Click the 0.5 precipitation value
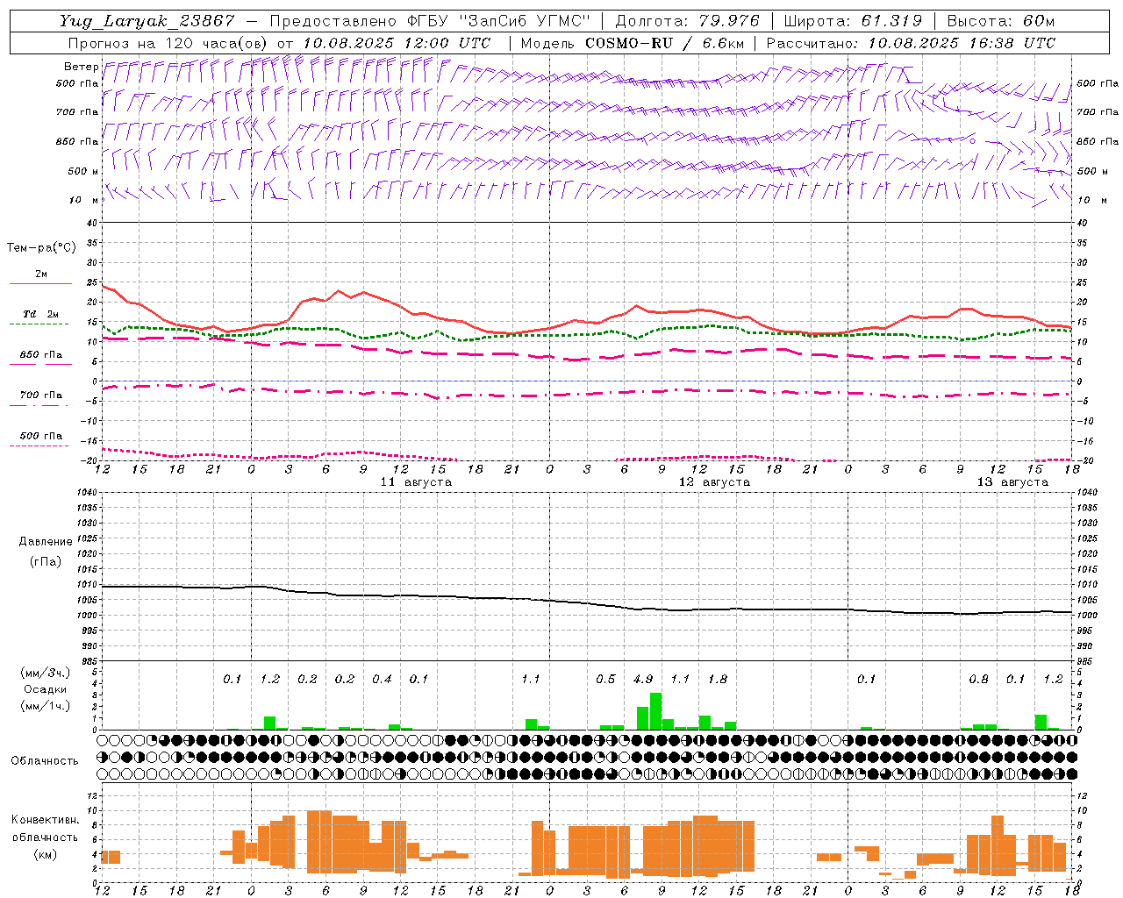Viewport: 1123px width, 898px height. tap(605, 679)
